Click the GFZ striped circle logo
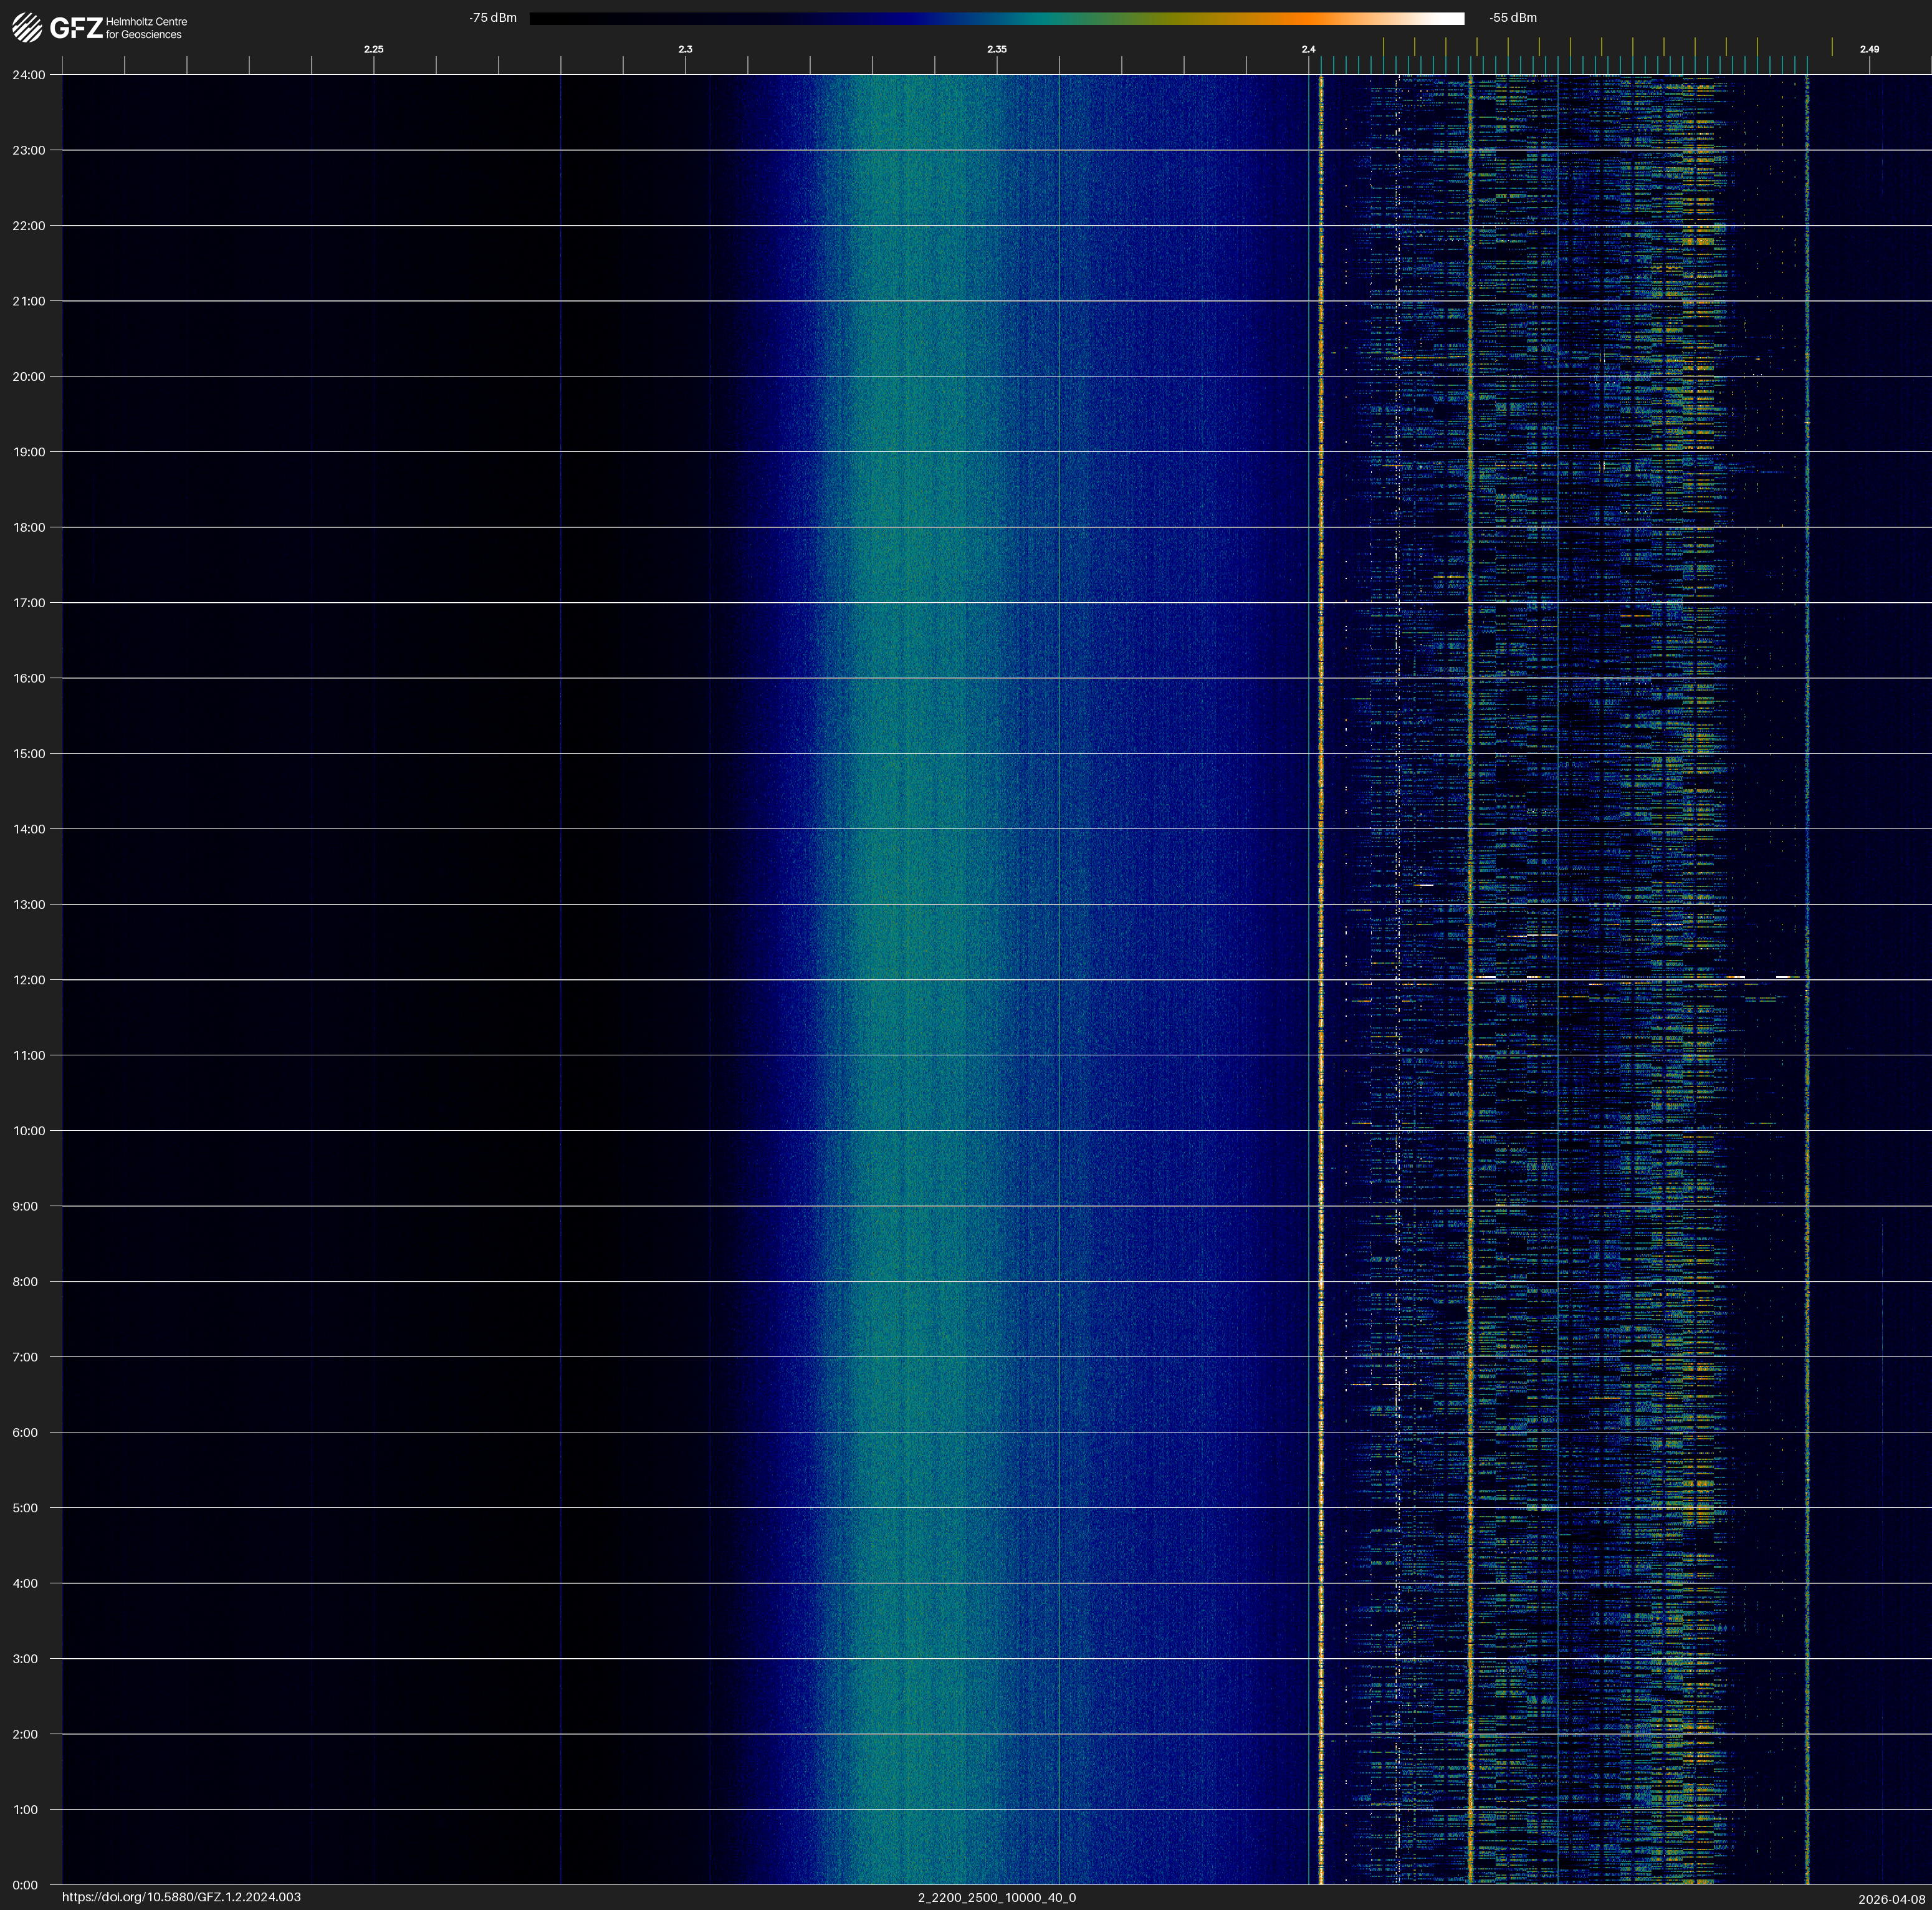 click(x=27, y=28)
